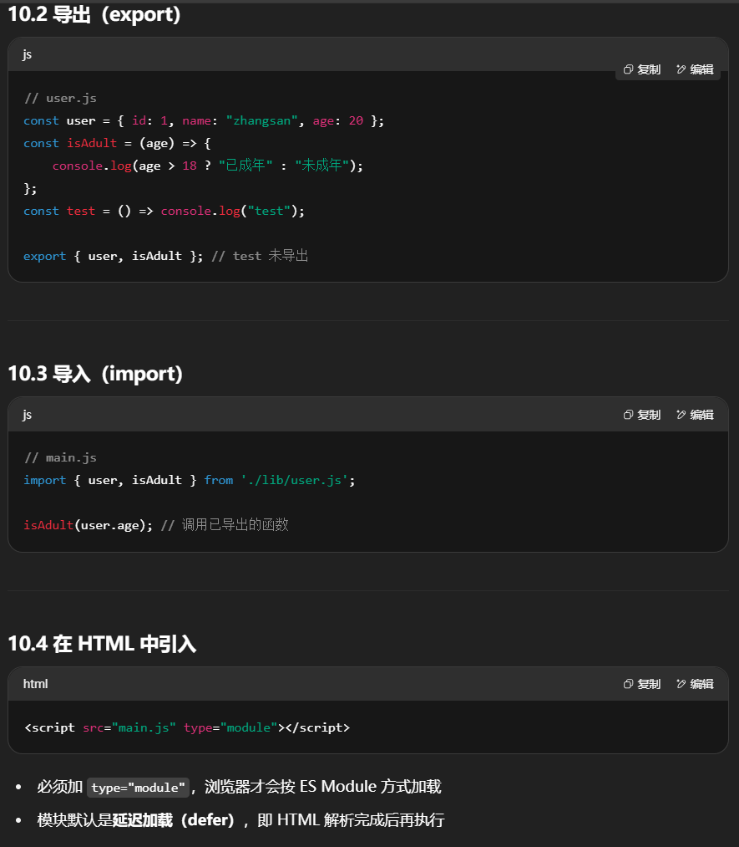
Task: Click the "10.3 导入（import）" heading
Action: tap(95, 374)
